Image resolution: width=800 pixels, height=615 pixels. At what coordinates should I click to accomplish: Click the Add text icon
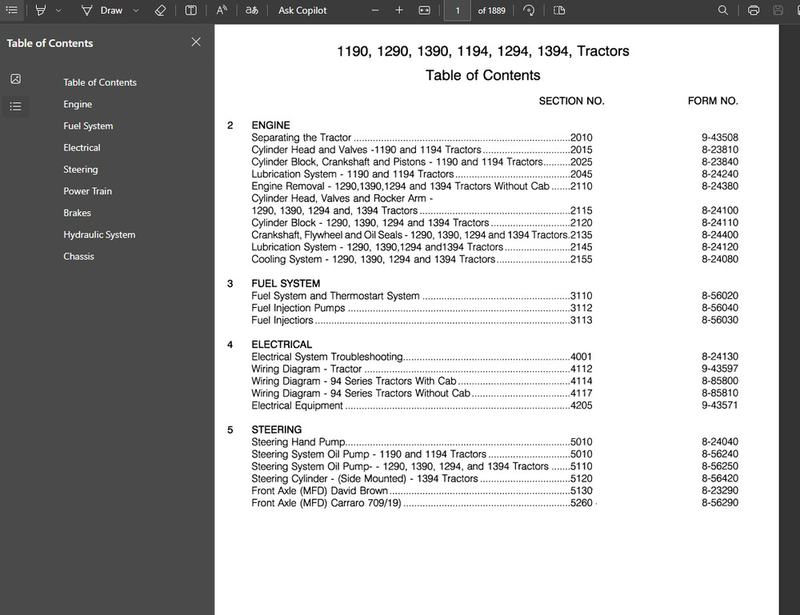tap(191, 10)
